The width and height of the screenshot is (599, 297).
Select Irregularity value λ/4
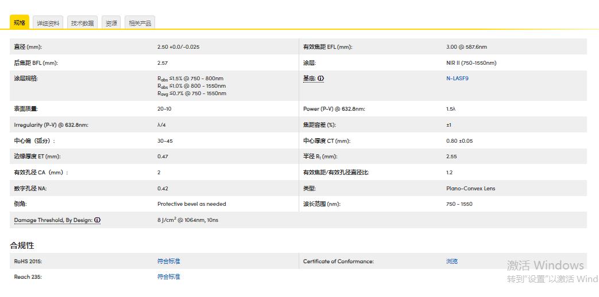pyautogui.click(x=161, y=124)
